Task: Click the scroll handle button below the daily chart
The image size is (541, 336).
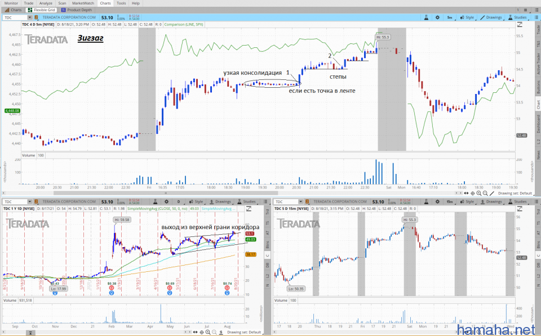Action: 30,333
